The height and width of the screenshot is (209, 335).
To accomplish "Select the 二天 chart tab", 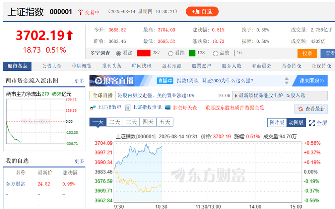I will [115, 122].
